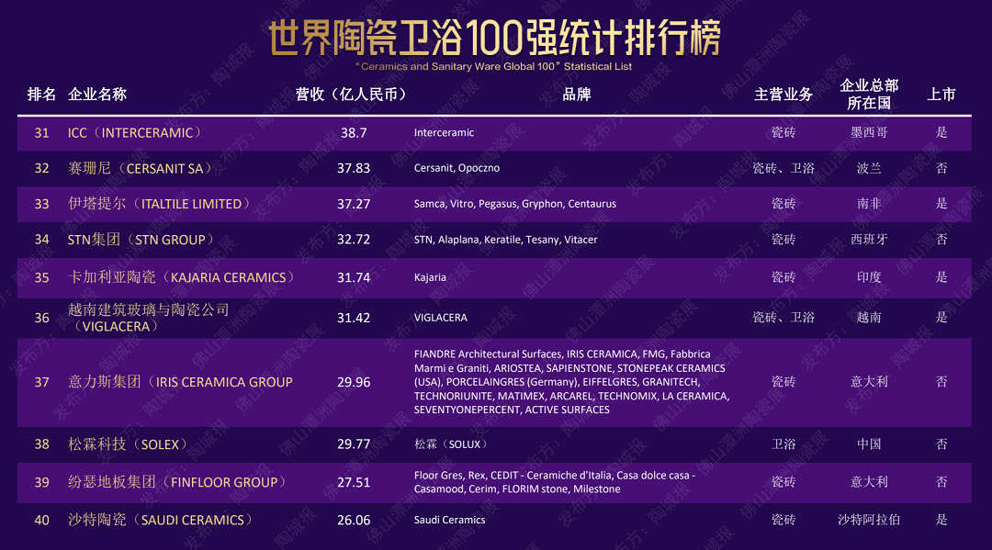Screen dimensions: 992x550
Task: Select revenue value 31.42
Action: click(354, 318)
